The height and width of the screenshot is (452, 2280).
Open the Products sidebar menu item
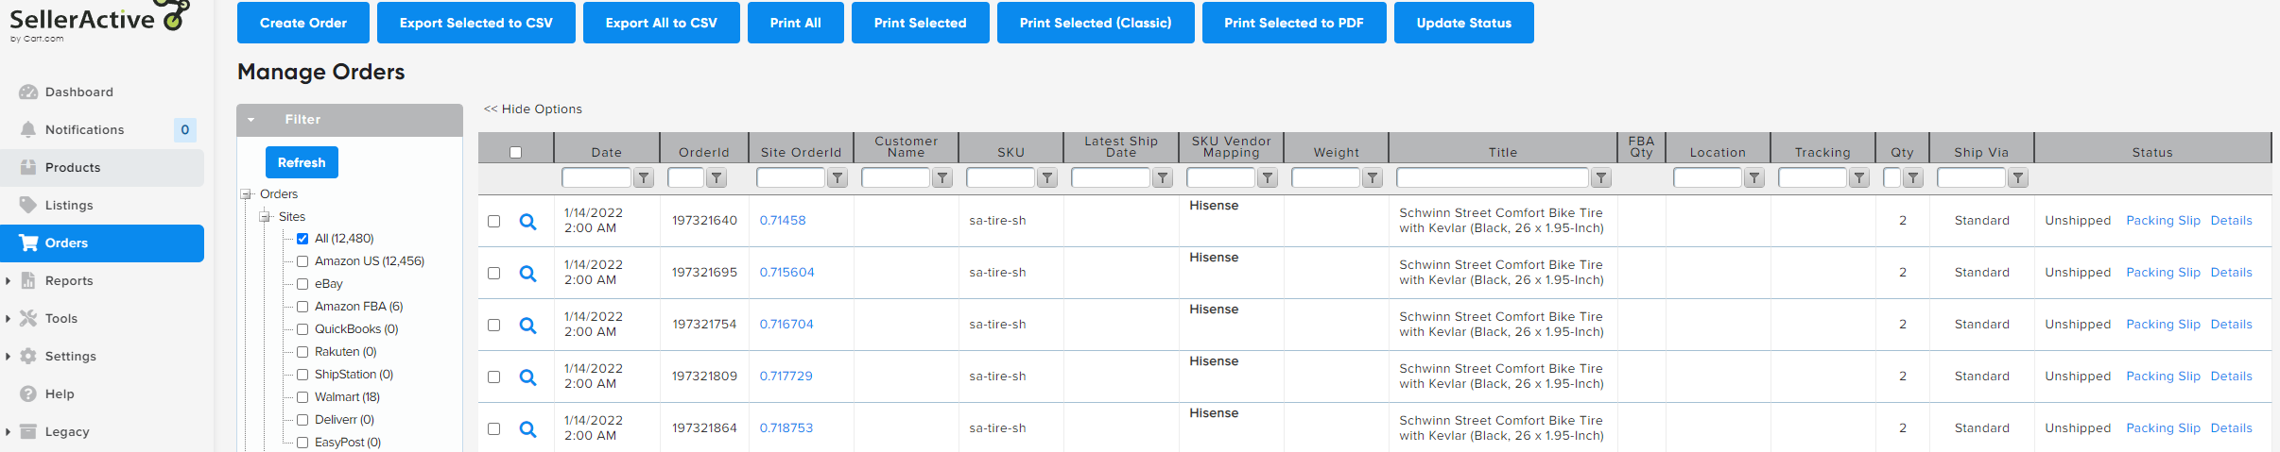click(73, 168)
